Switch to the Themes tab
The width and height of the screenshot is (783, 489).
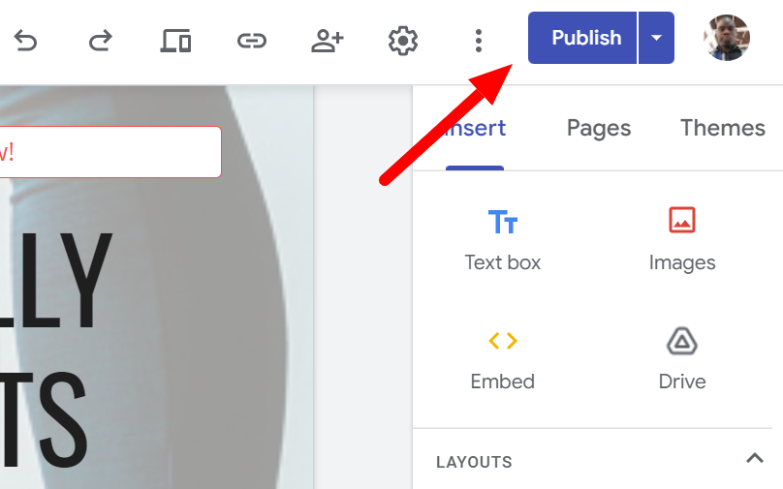coord(723,128)
